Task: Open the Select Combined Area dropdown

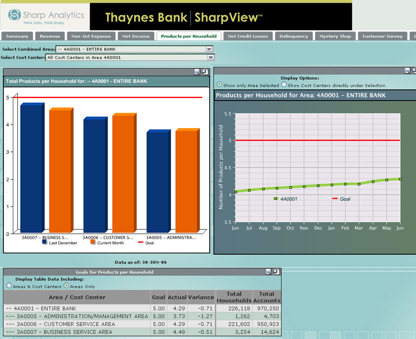Action: point(209,49)
